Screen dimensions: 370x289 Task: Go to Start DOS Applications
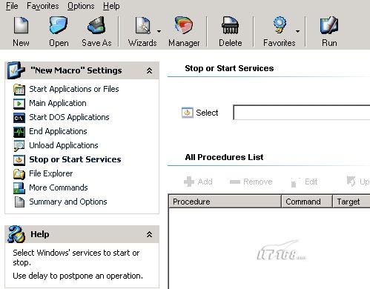click(69, 117)
